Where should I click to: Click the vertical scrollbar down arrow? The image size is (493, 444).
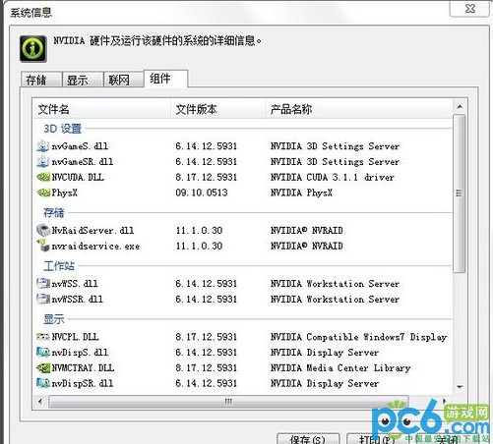[460, 387]
